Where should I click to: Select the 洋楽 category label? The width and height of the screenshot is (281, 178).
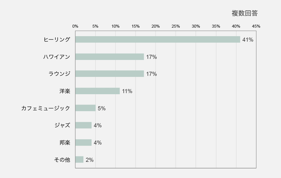click(65, 91)
